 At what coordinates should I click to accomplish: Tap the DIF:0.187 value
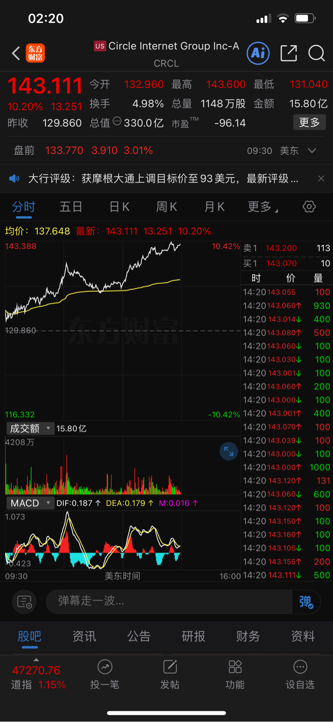[78, 503]
